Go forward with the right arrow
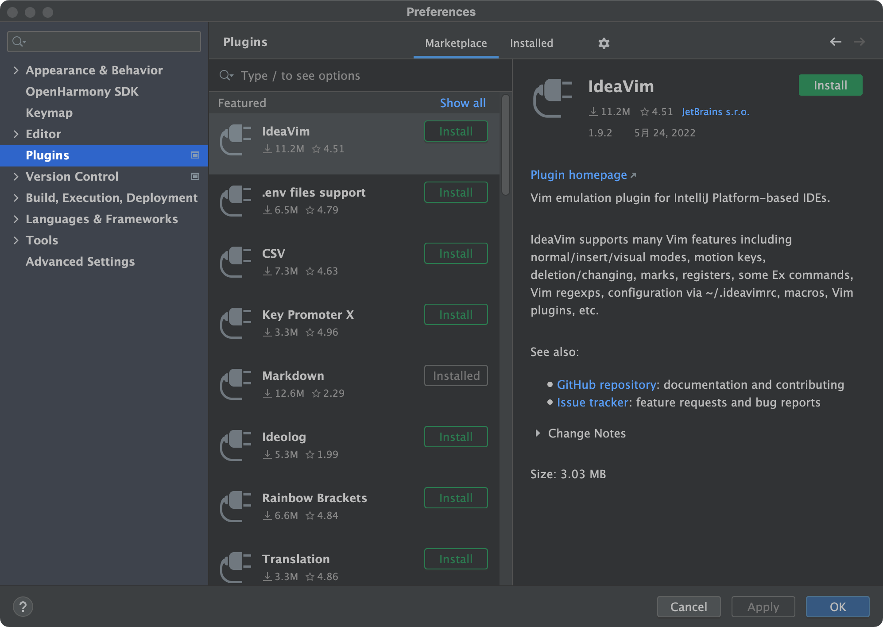883x627 pixels. [860, 42]
